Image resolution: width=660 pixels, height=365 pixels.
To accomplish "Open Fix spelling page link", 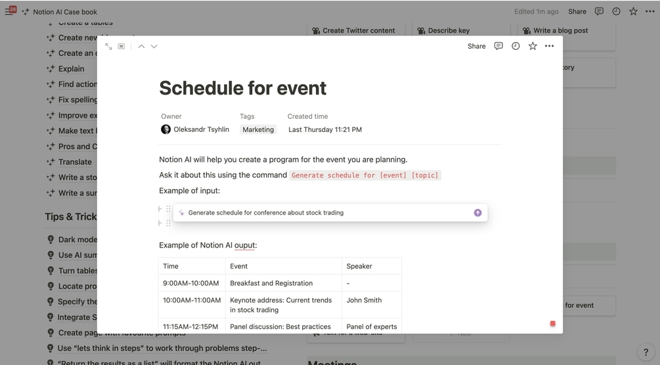I will [77, 100].
